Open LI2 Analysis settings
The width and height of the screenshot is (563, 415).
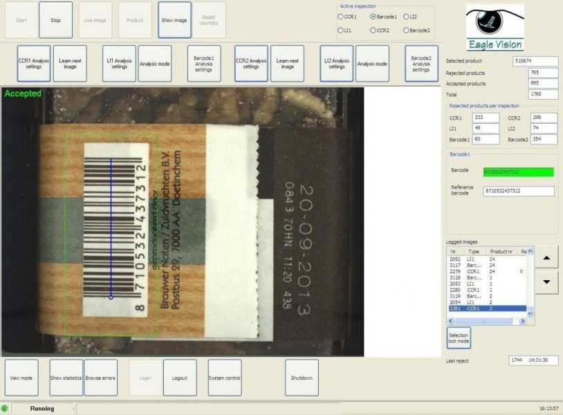pyautogui.click(x=336, y=64)
